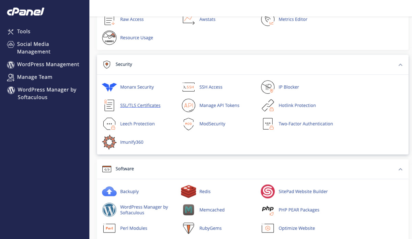Open the SSL/TLS Certificates link
The height and width of the screenshot is (239, 412).
140,105
